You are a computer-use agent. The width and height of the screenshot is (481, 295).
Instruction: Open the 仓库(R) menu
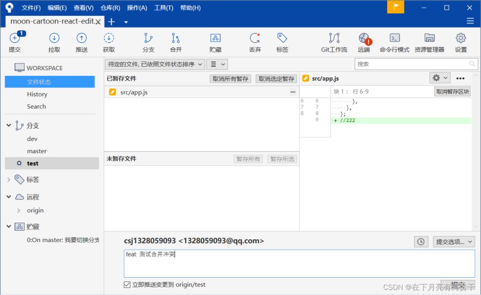coord(110,8)
